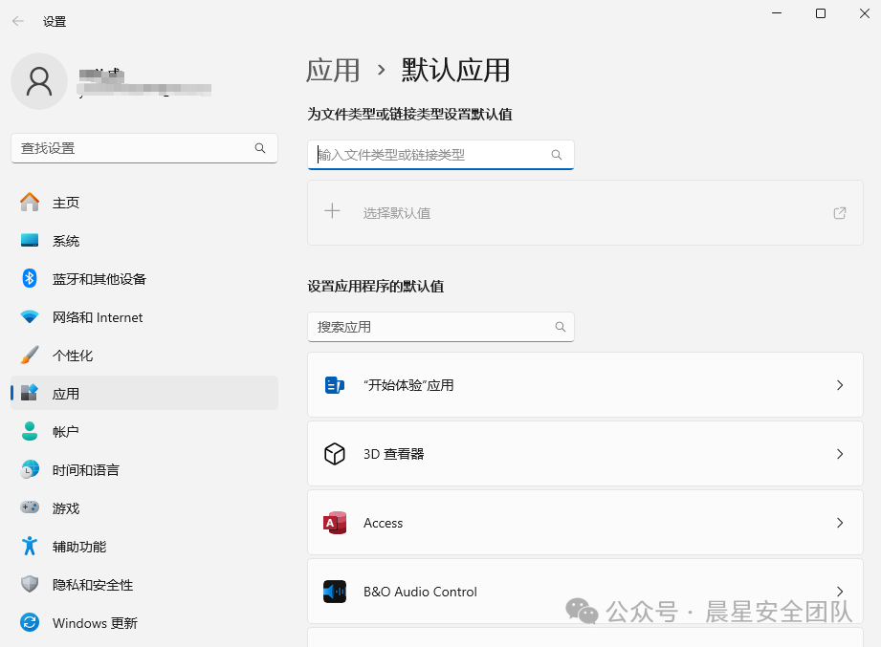The image size is (881, 647).
Task: Click the plus icon beside 选择默认值
Action: point(333,211)
